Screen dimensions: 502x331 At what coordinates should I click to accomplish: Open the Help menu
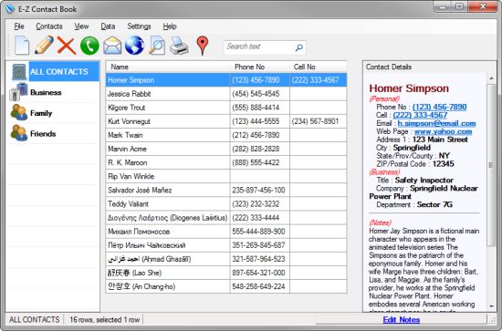coord(170,26)
